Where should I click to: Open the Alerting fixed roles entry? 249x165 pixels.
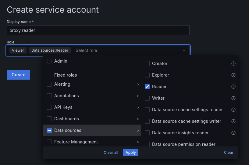tap(92, 84)
